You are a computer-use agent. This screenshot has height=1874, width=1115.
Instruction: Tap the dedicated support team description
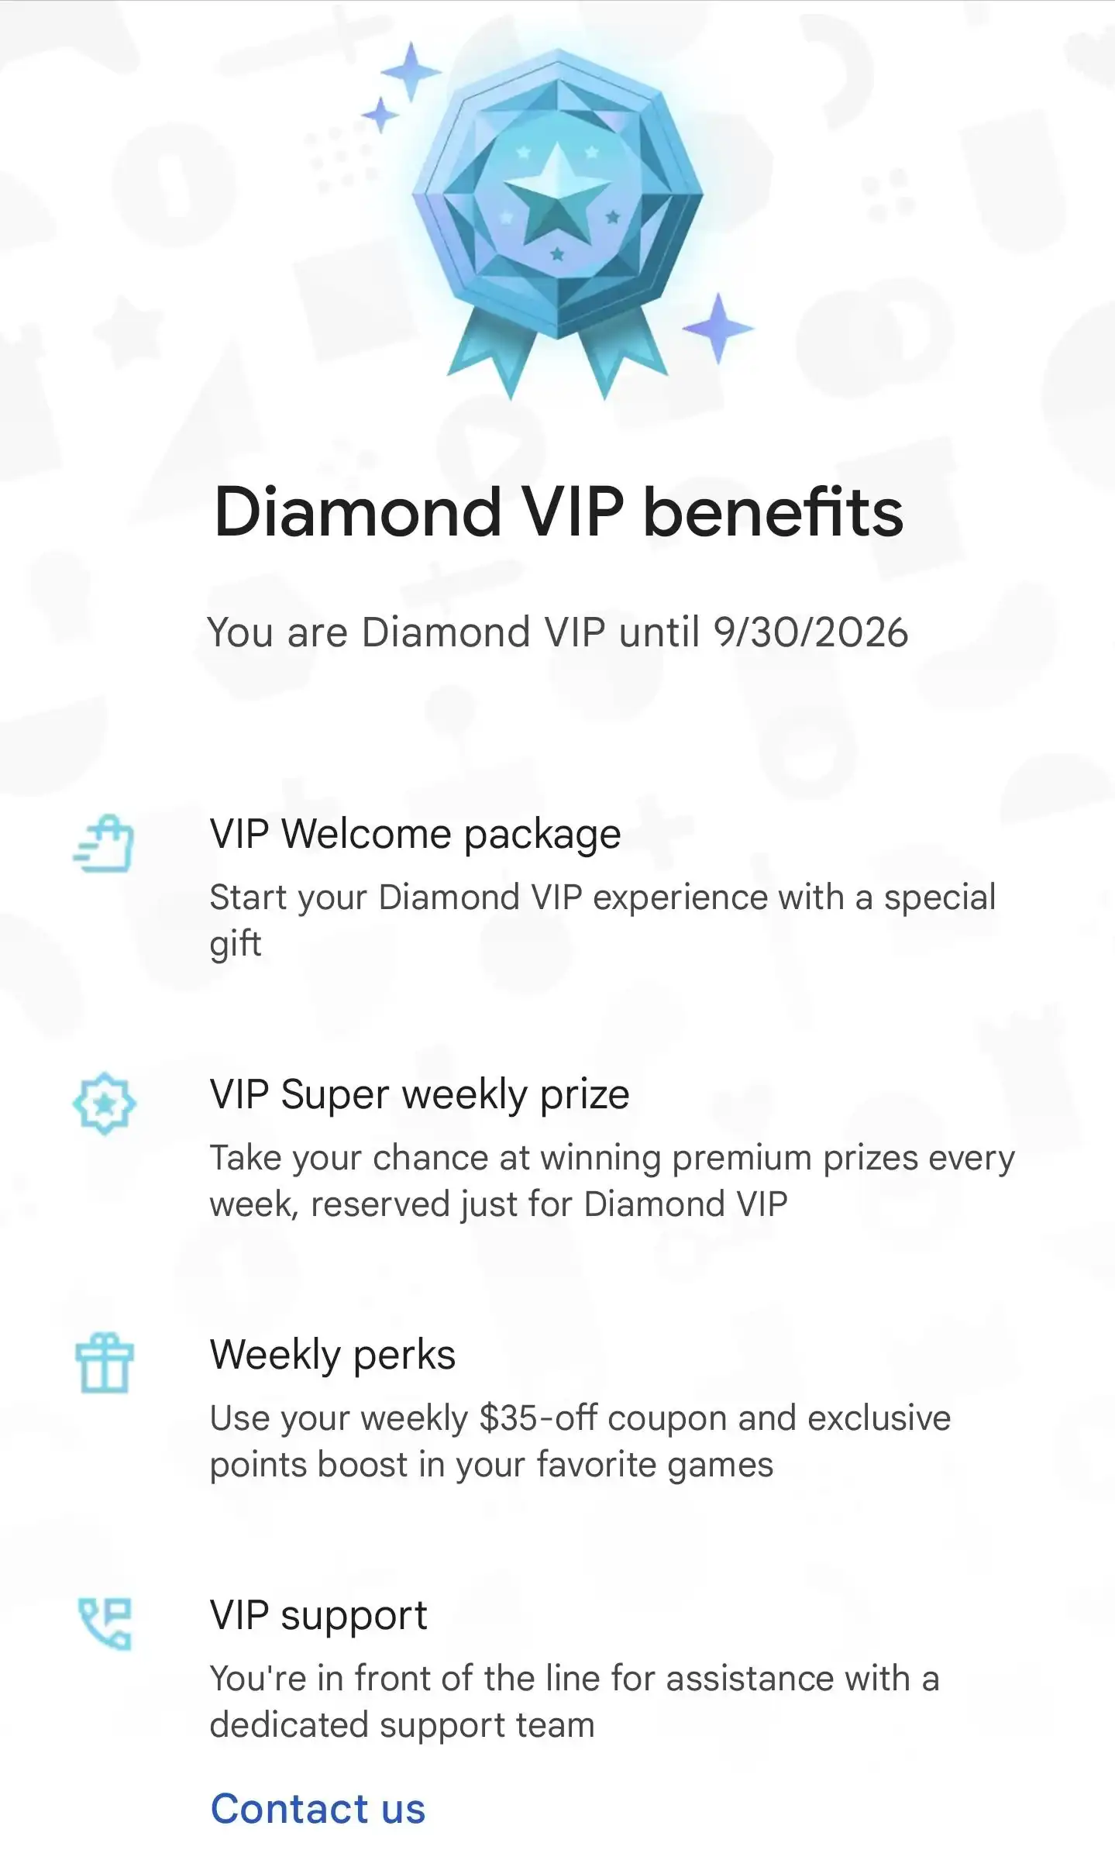pos(574,1702)
